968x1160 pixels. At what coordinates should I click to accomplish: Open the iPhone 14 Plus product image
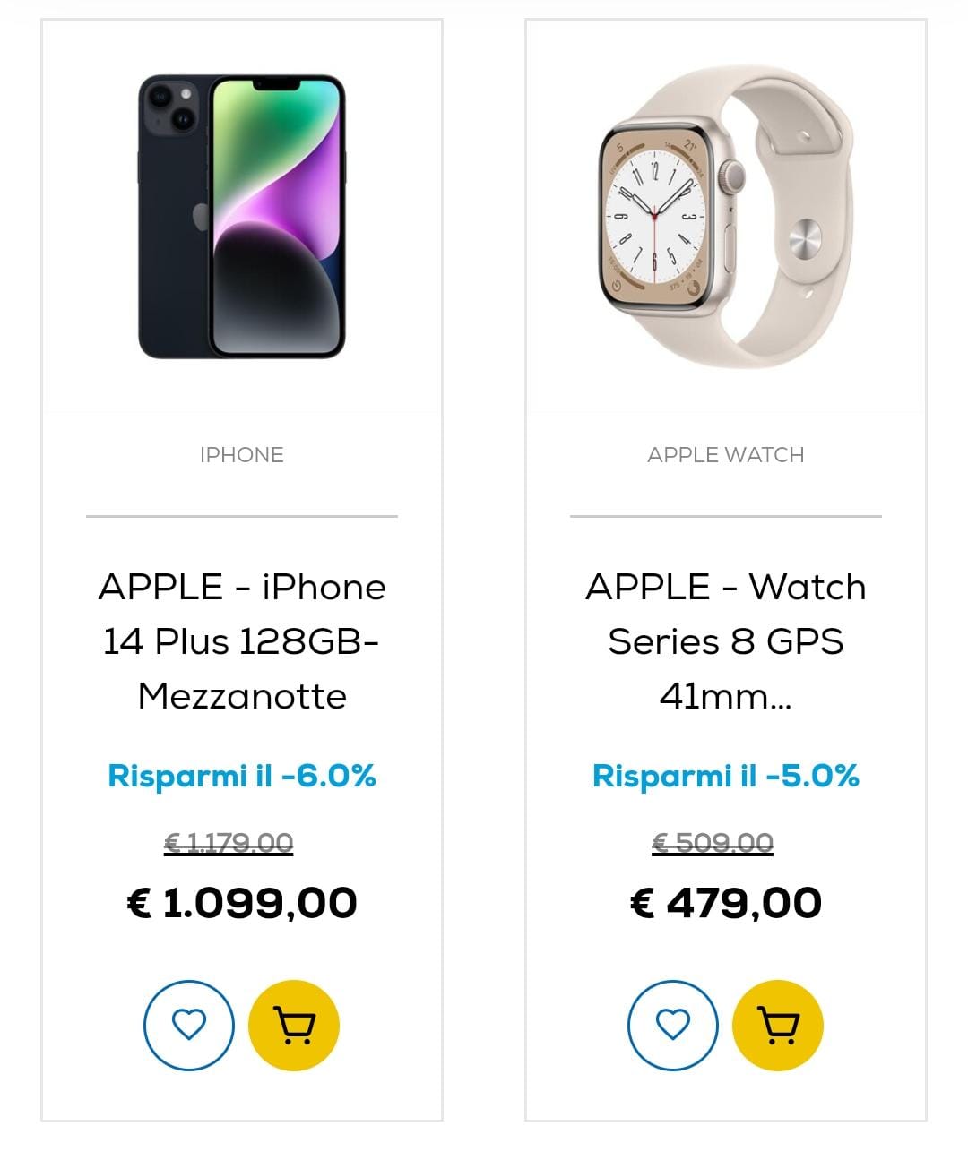[x=242, y=217]
